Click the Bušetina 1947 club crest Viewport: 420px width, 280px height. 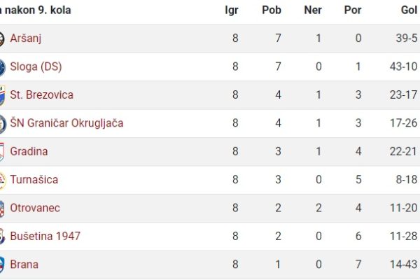pos(2,237)
